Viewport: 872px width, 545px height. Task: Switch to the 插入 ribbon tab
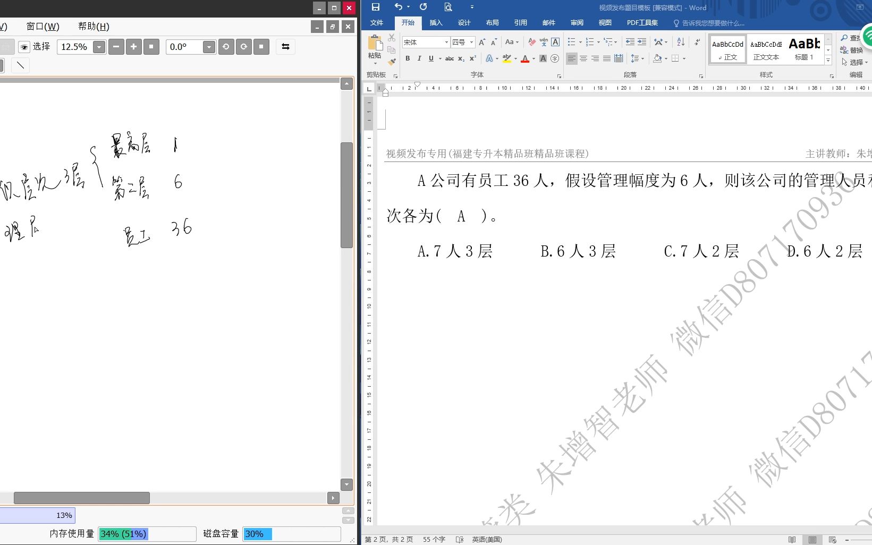[x=436, y=22]
